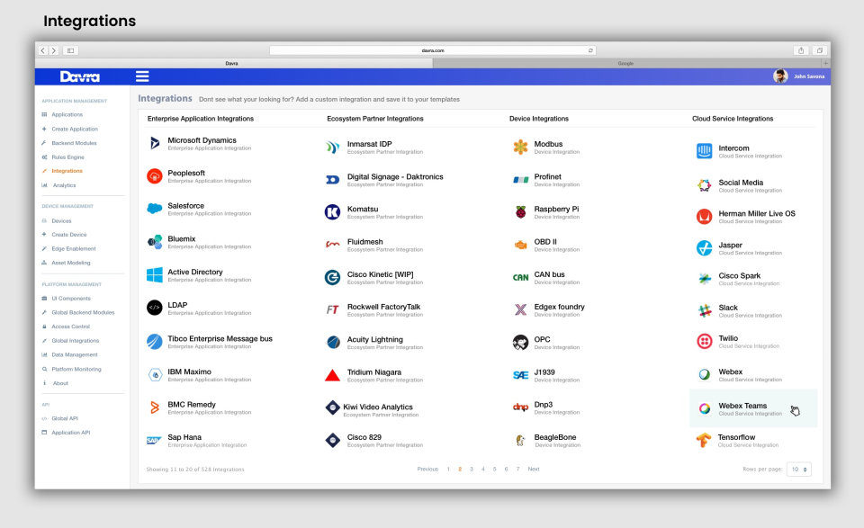Click the Next pagination link
The height and width of the screenshot is (528, 864).
coord(533,469)
